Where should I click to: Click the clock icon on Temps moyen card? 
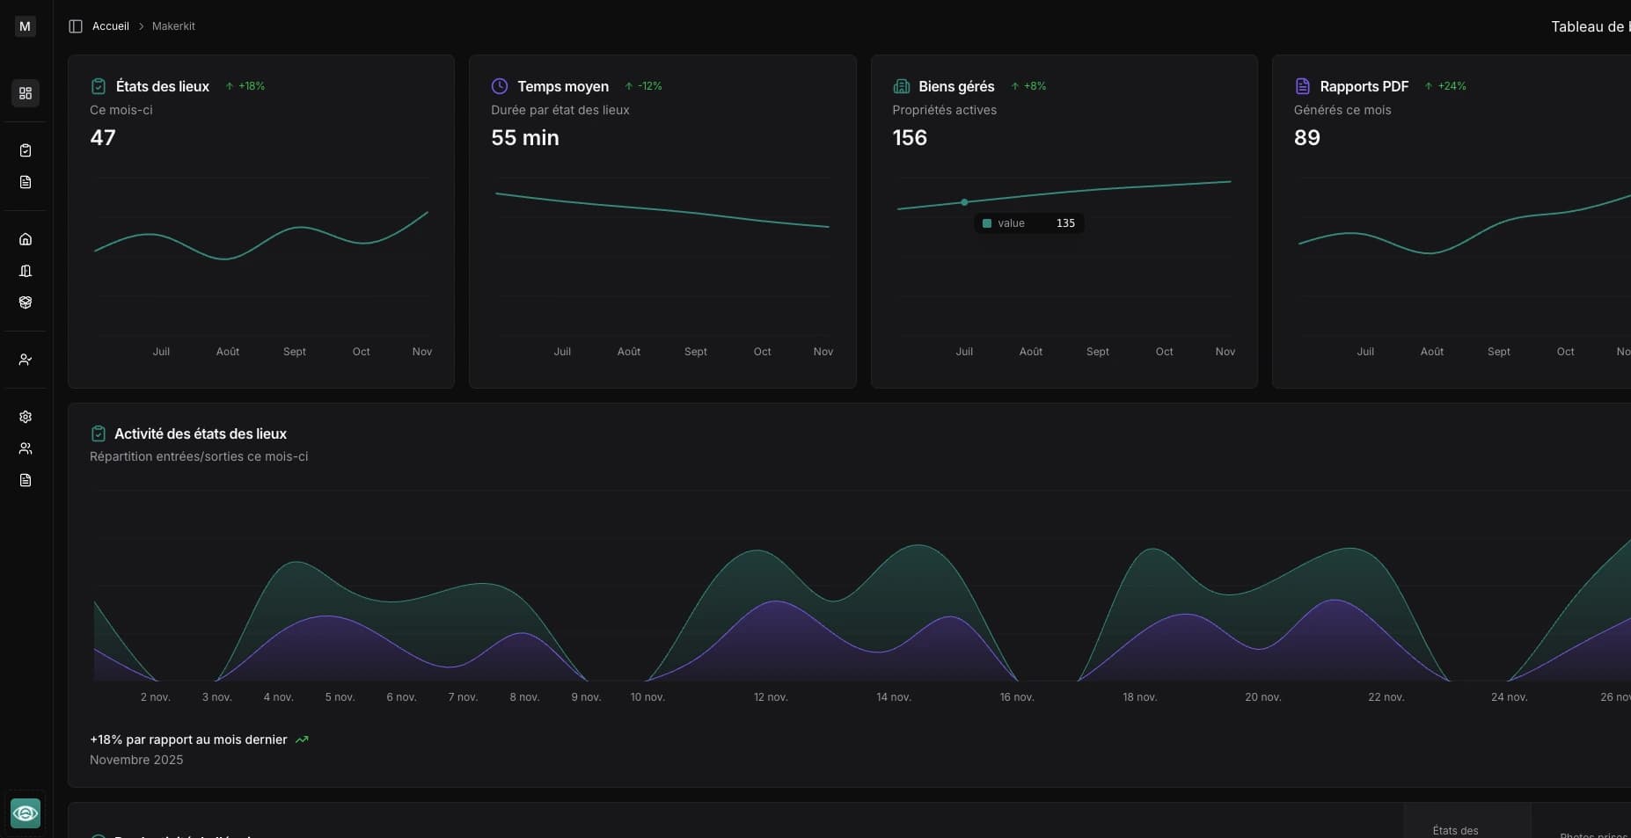click(x=500, y=86)
